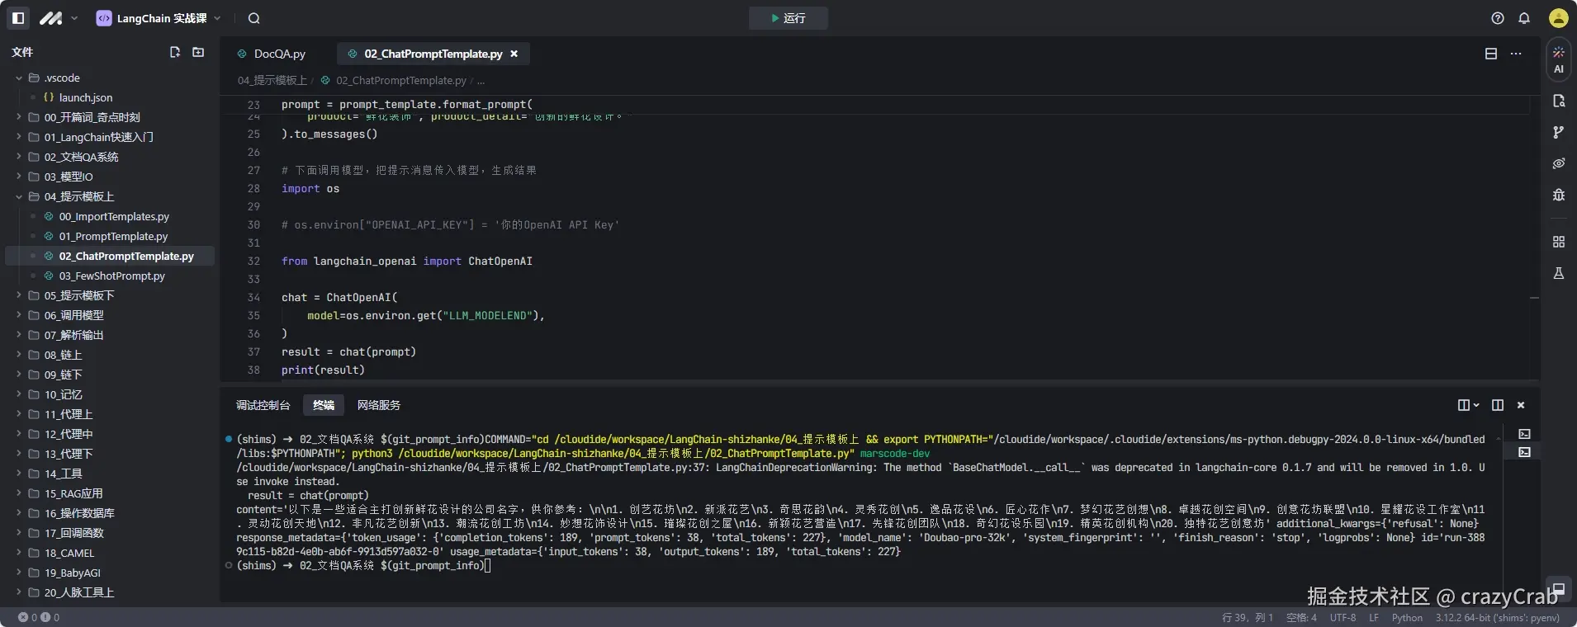Image resolution: width=1577 pixels, height=627 pixels.
Task: Switch to the 调试控制台 tab
Action: coord(263,405)
